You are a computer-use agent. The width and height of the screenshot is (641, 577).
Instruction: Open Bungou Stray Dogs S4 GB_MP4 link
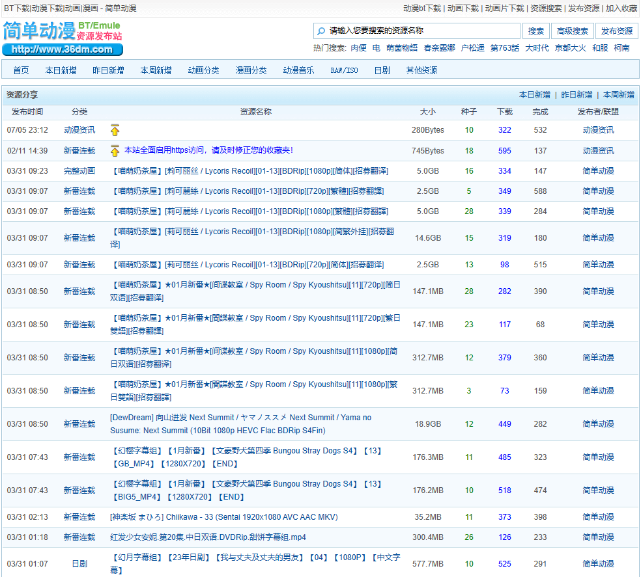(x=246, y=457)
